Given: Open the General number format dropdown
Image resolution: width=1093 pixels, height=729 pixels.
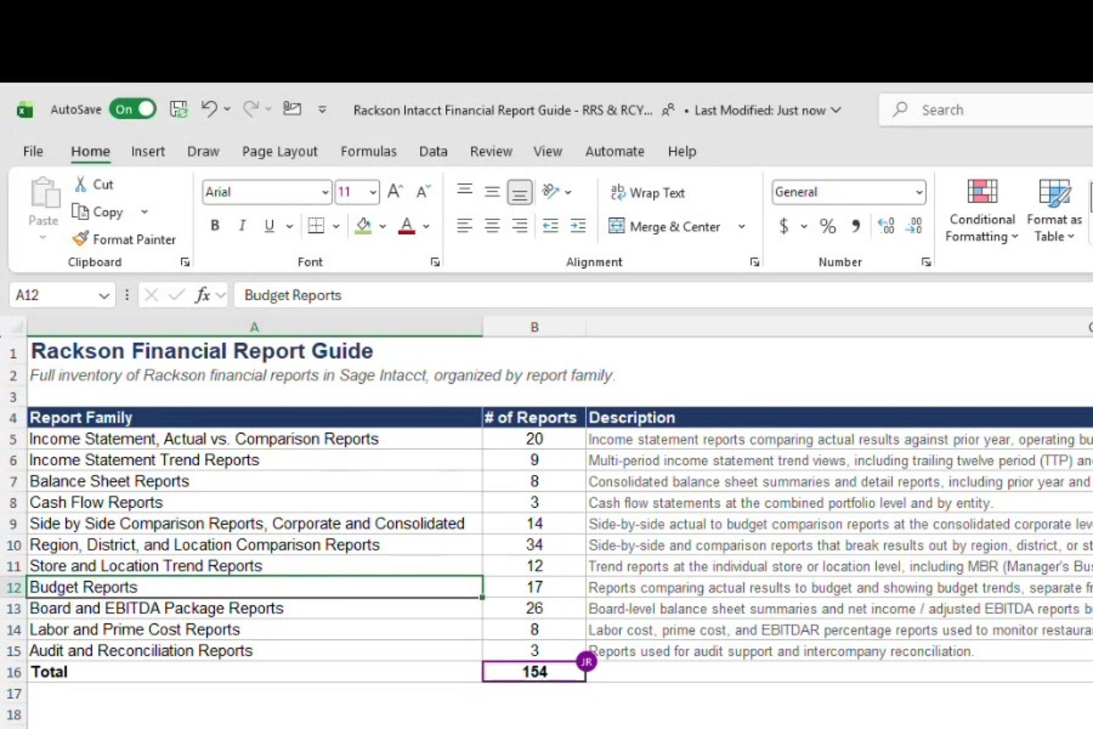Looking at the screenshot, I should pyautogui.click(x=919, y=192).
